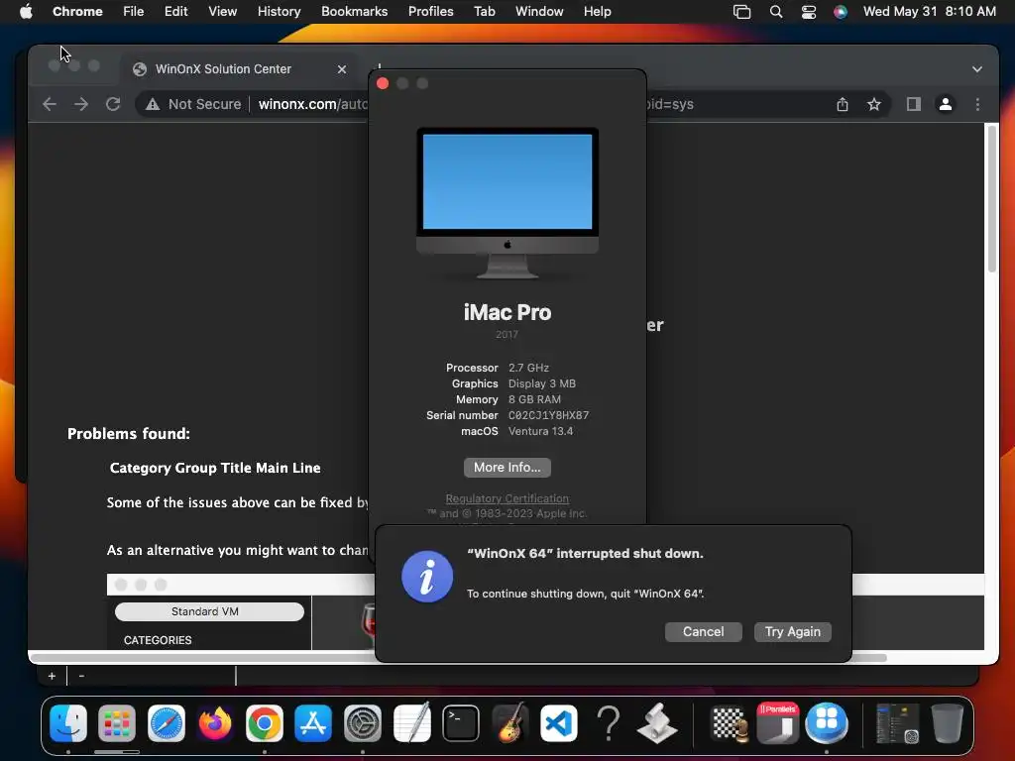This screenshot has height=761, width=1015.
Task: Open Chess app in the Dock
Action: pyautogui.click(x=729, y=722)
